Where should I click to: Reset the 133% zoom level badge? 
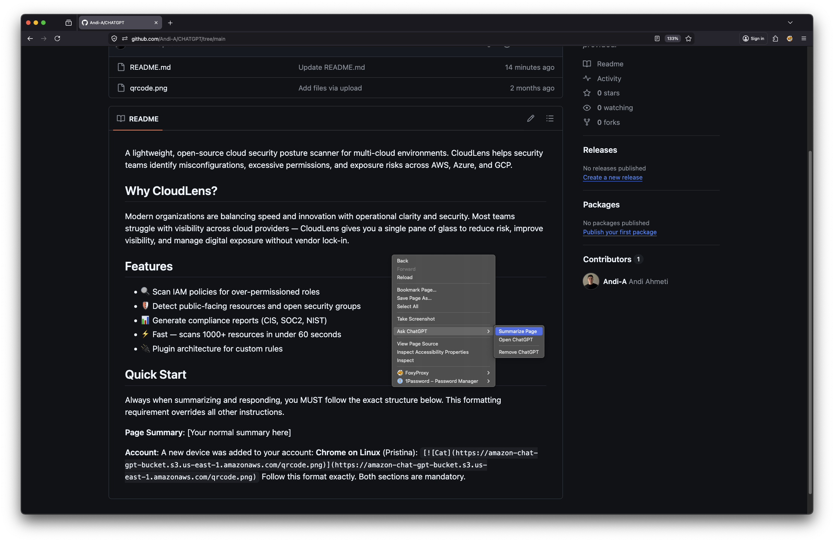coord(673,38)
